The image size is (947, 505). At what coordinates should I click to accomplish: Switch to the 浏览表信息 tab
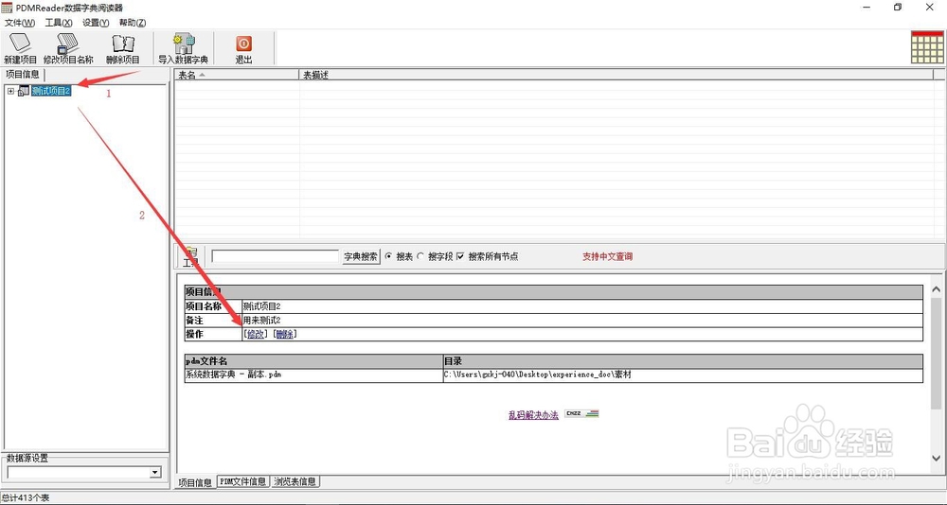(x=295, y=481)
